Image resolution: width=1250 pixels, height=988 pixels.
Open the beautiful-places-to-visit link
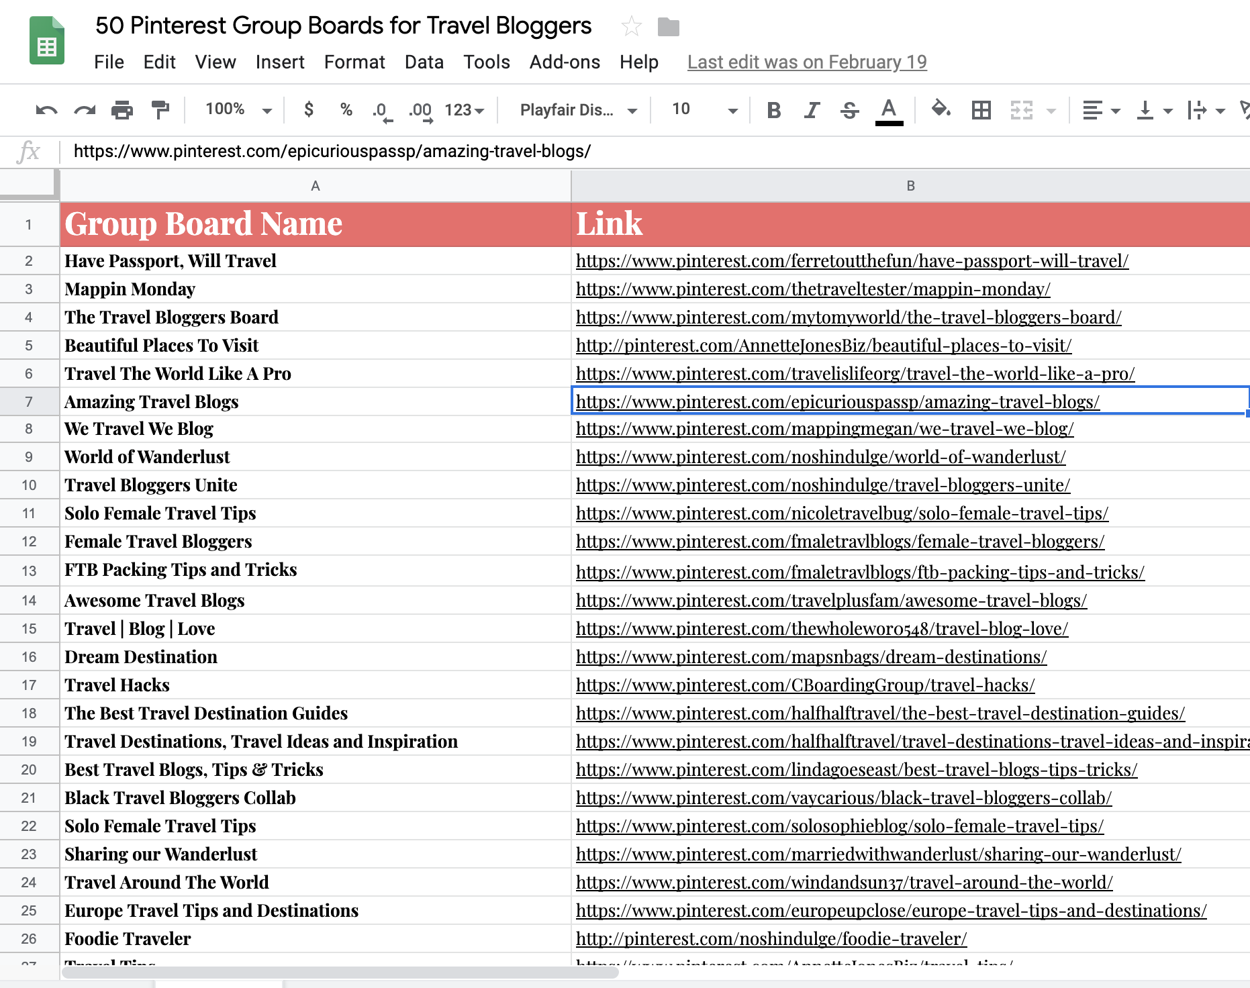coord(824,346)
